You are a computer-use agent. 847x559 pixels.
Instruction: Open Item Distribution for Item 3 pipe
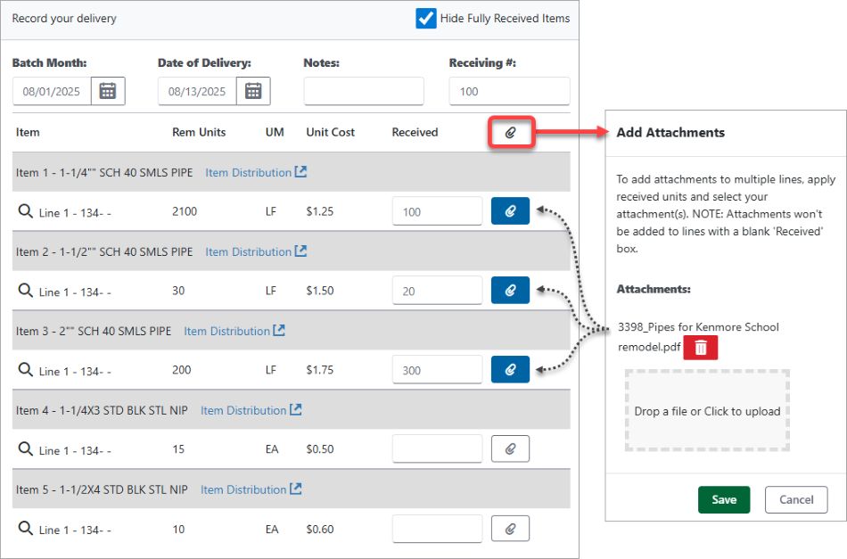coord(234,331)
